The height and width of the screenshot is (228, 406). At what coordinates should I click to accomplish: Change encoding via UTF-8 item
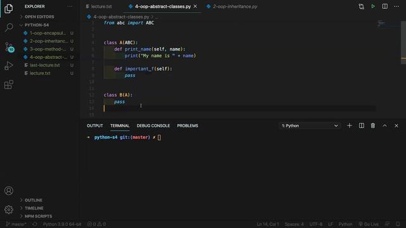coord(316,224)
